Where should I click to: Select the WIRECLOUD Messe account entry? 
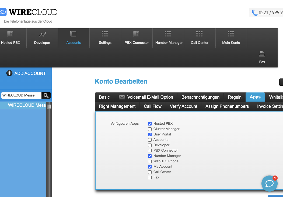pos(23,105)
